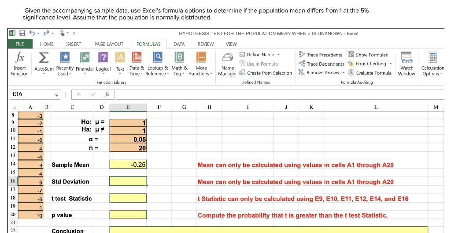Image resolution: width=451 pixels, height=233 pixels.
Task: Undo the last action
Action: coord(32,33)
